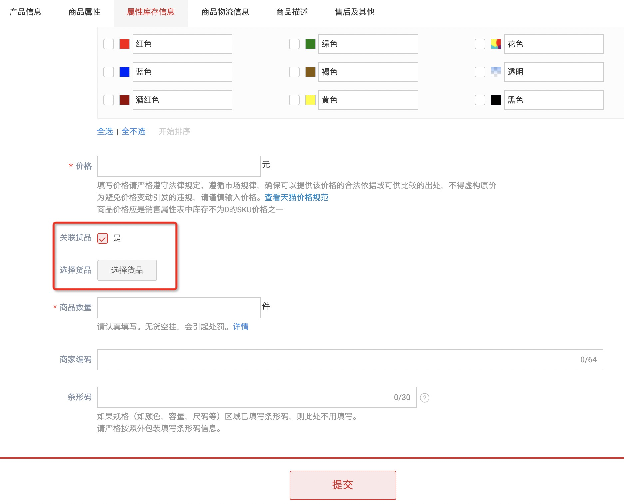Click the multicolor 花色 swatch
624x504 pixels.
(x=496, y=44)
